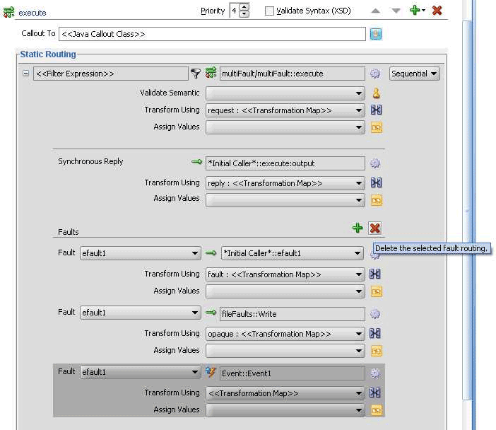Click gear icon next to Event::Event1 target
The image size is (496, 430).
375,373
